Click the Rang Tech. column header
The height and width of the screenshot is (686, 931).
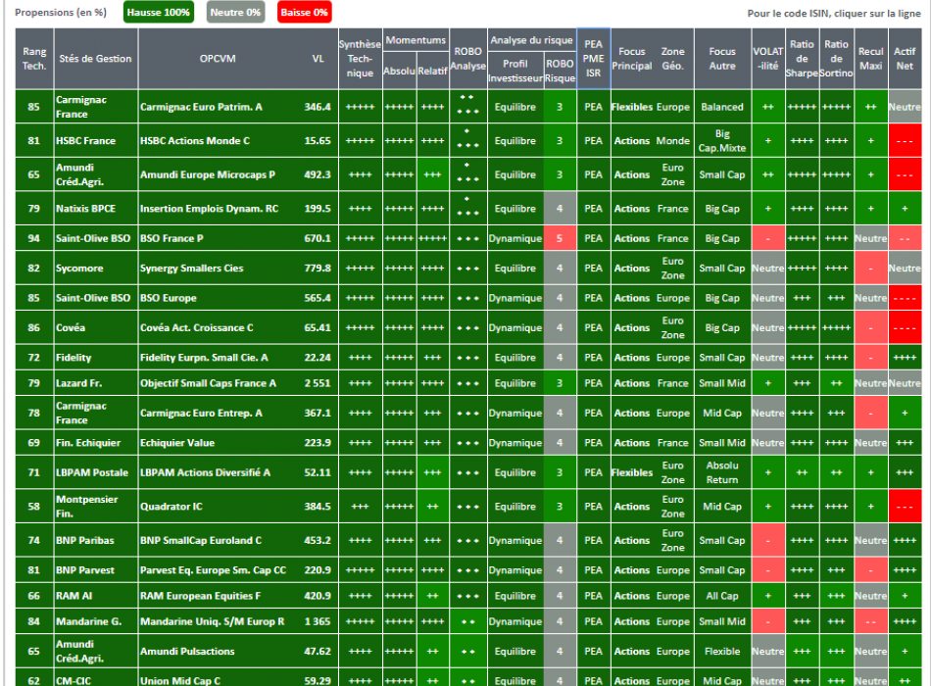click(34, 59)
